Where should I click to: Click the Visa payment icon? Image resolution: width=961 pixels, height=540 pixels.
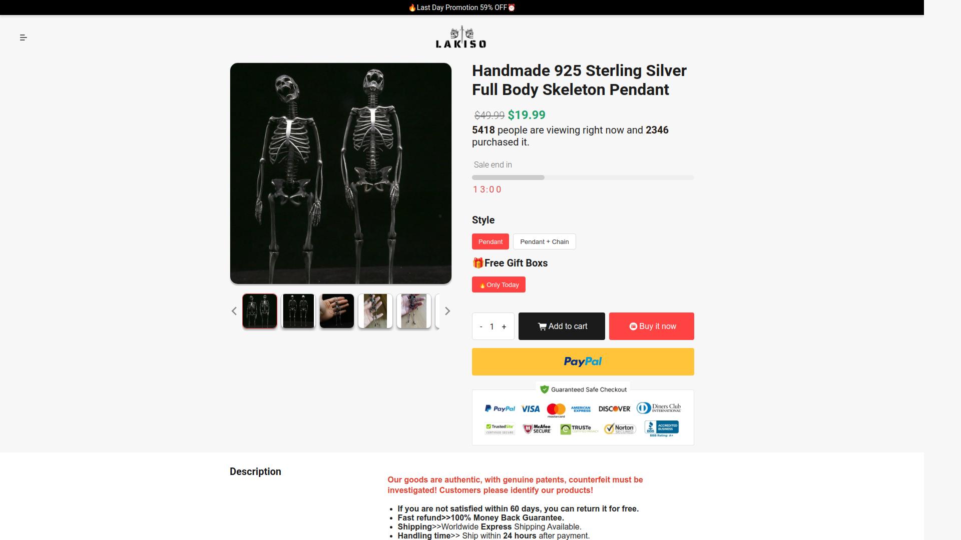[531, 409]
